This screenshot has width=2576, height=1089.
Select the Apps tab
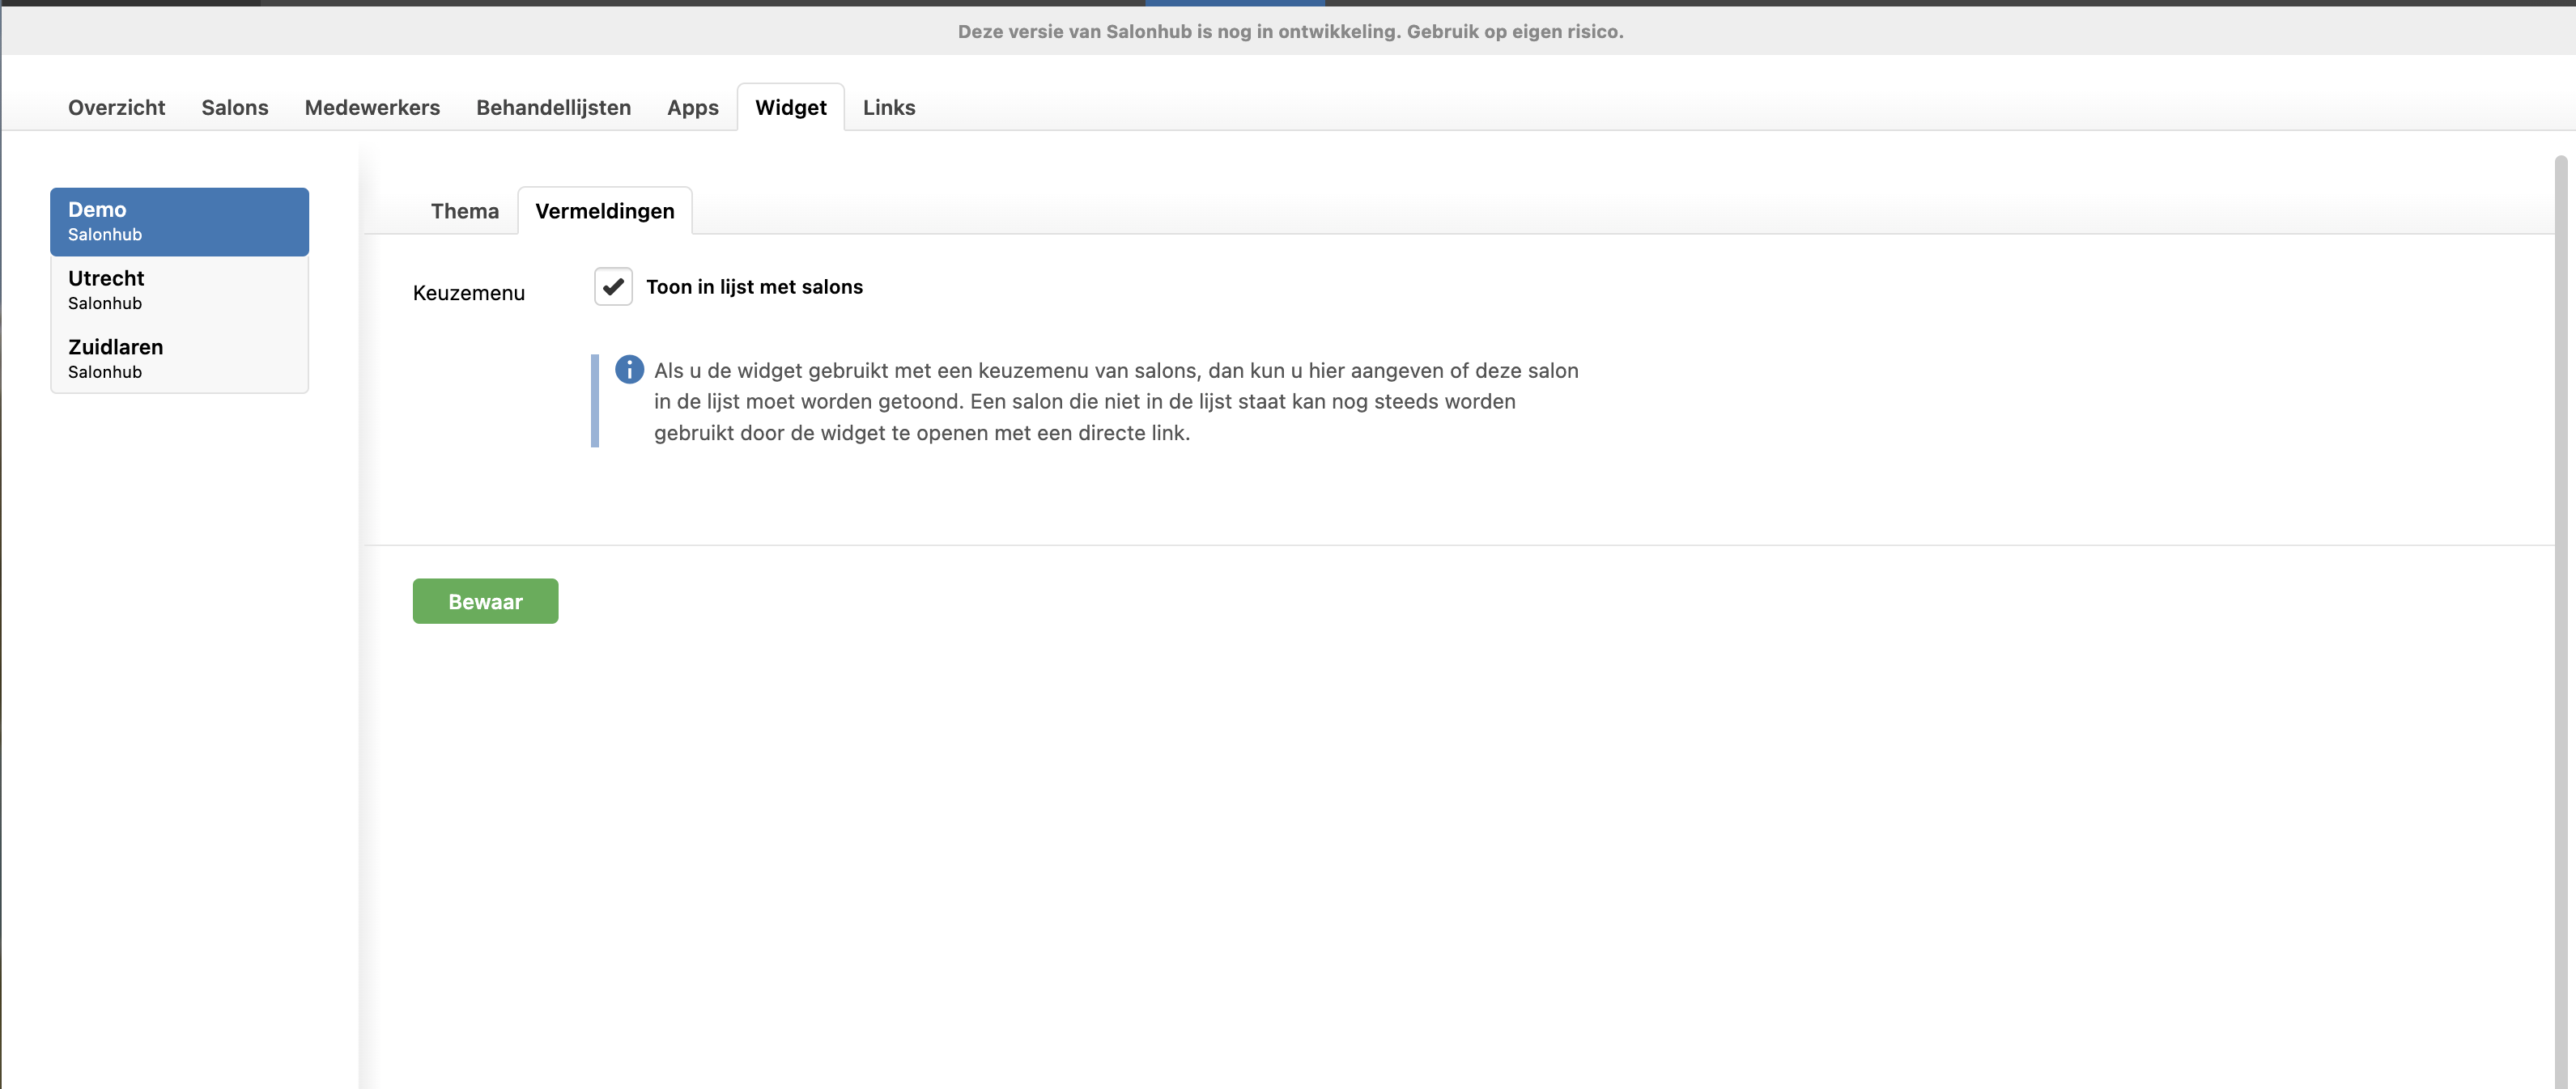coord(692,108)
